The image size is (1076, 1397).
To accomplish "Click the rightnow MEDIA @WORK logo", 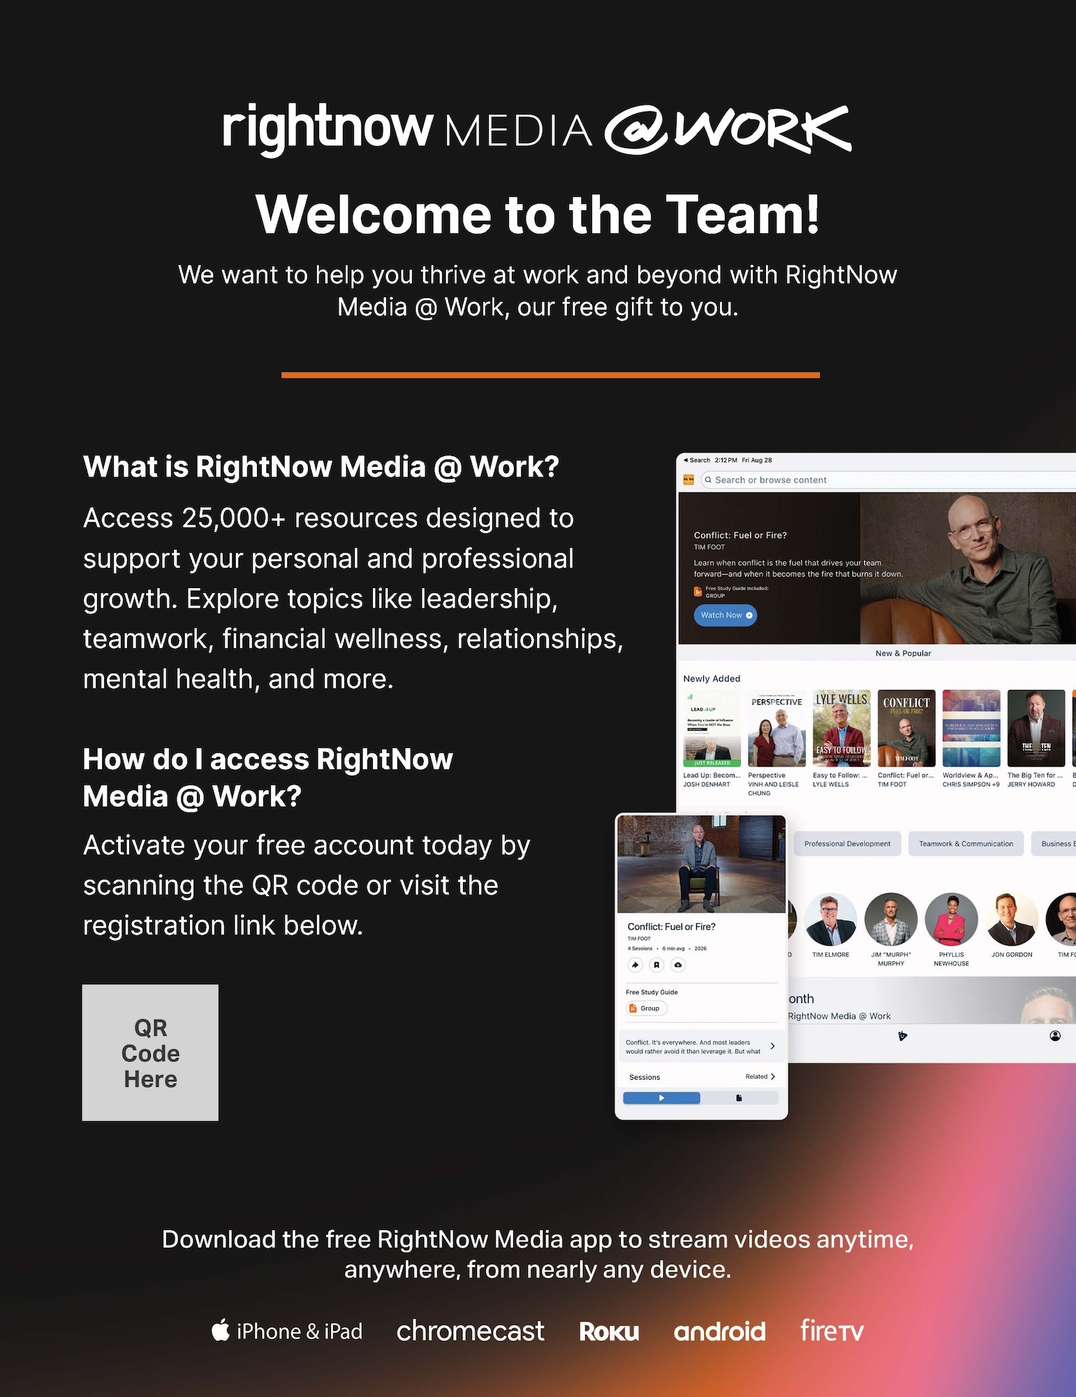I will click(x=536, y=129).
